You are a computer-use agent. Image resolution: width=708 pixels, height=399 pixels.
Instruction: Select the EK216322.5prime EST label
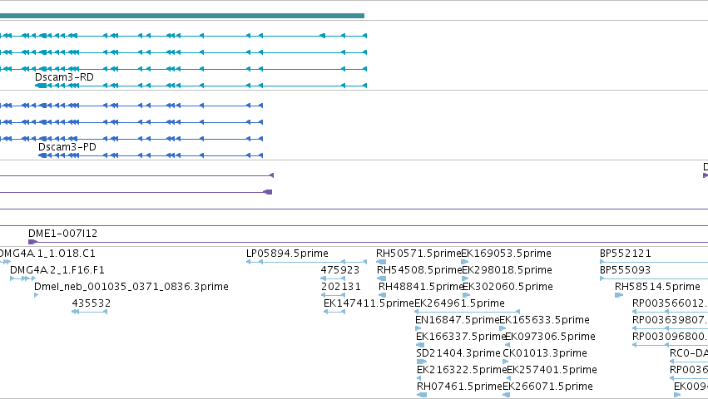pos(462,370)
